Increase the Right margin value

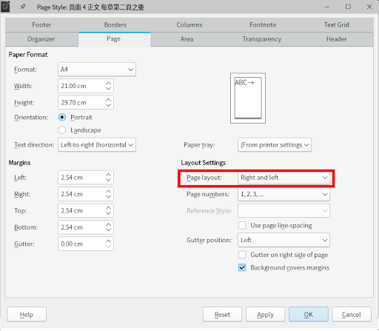109,191
